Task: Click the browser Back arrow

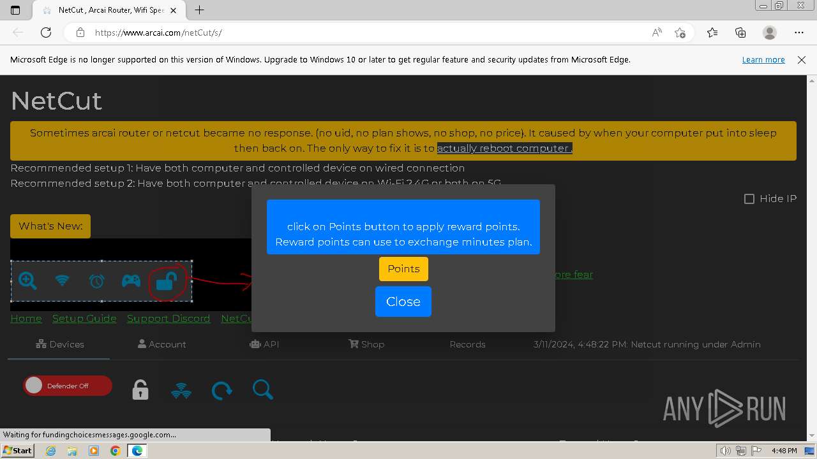Action: [18, 33]
